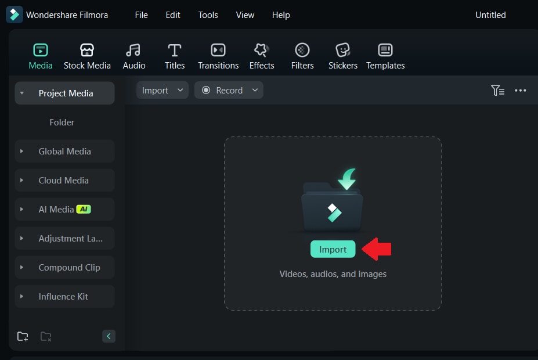The image size is (538, 360).
Task: Click the green Import button
Action: point(333,249)
